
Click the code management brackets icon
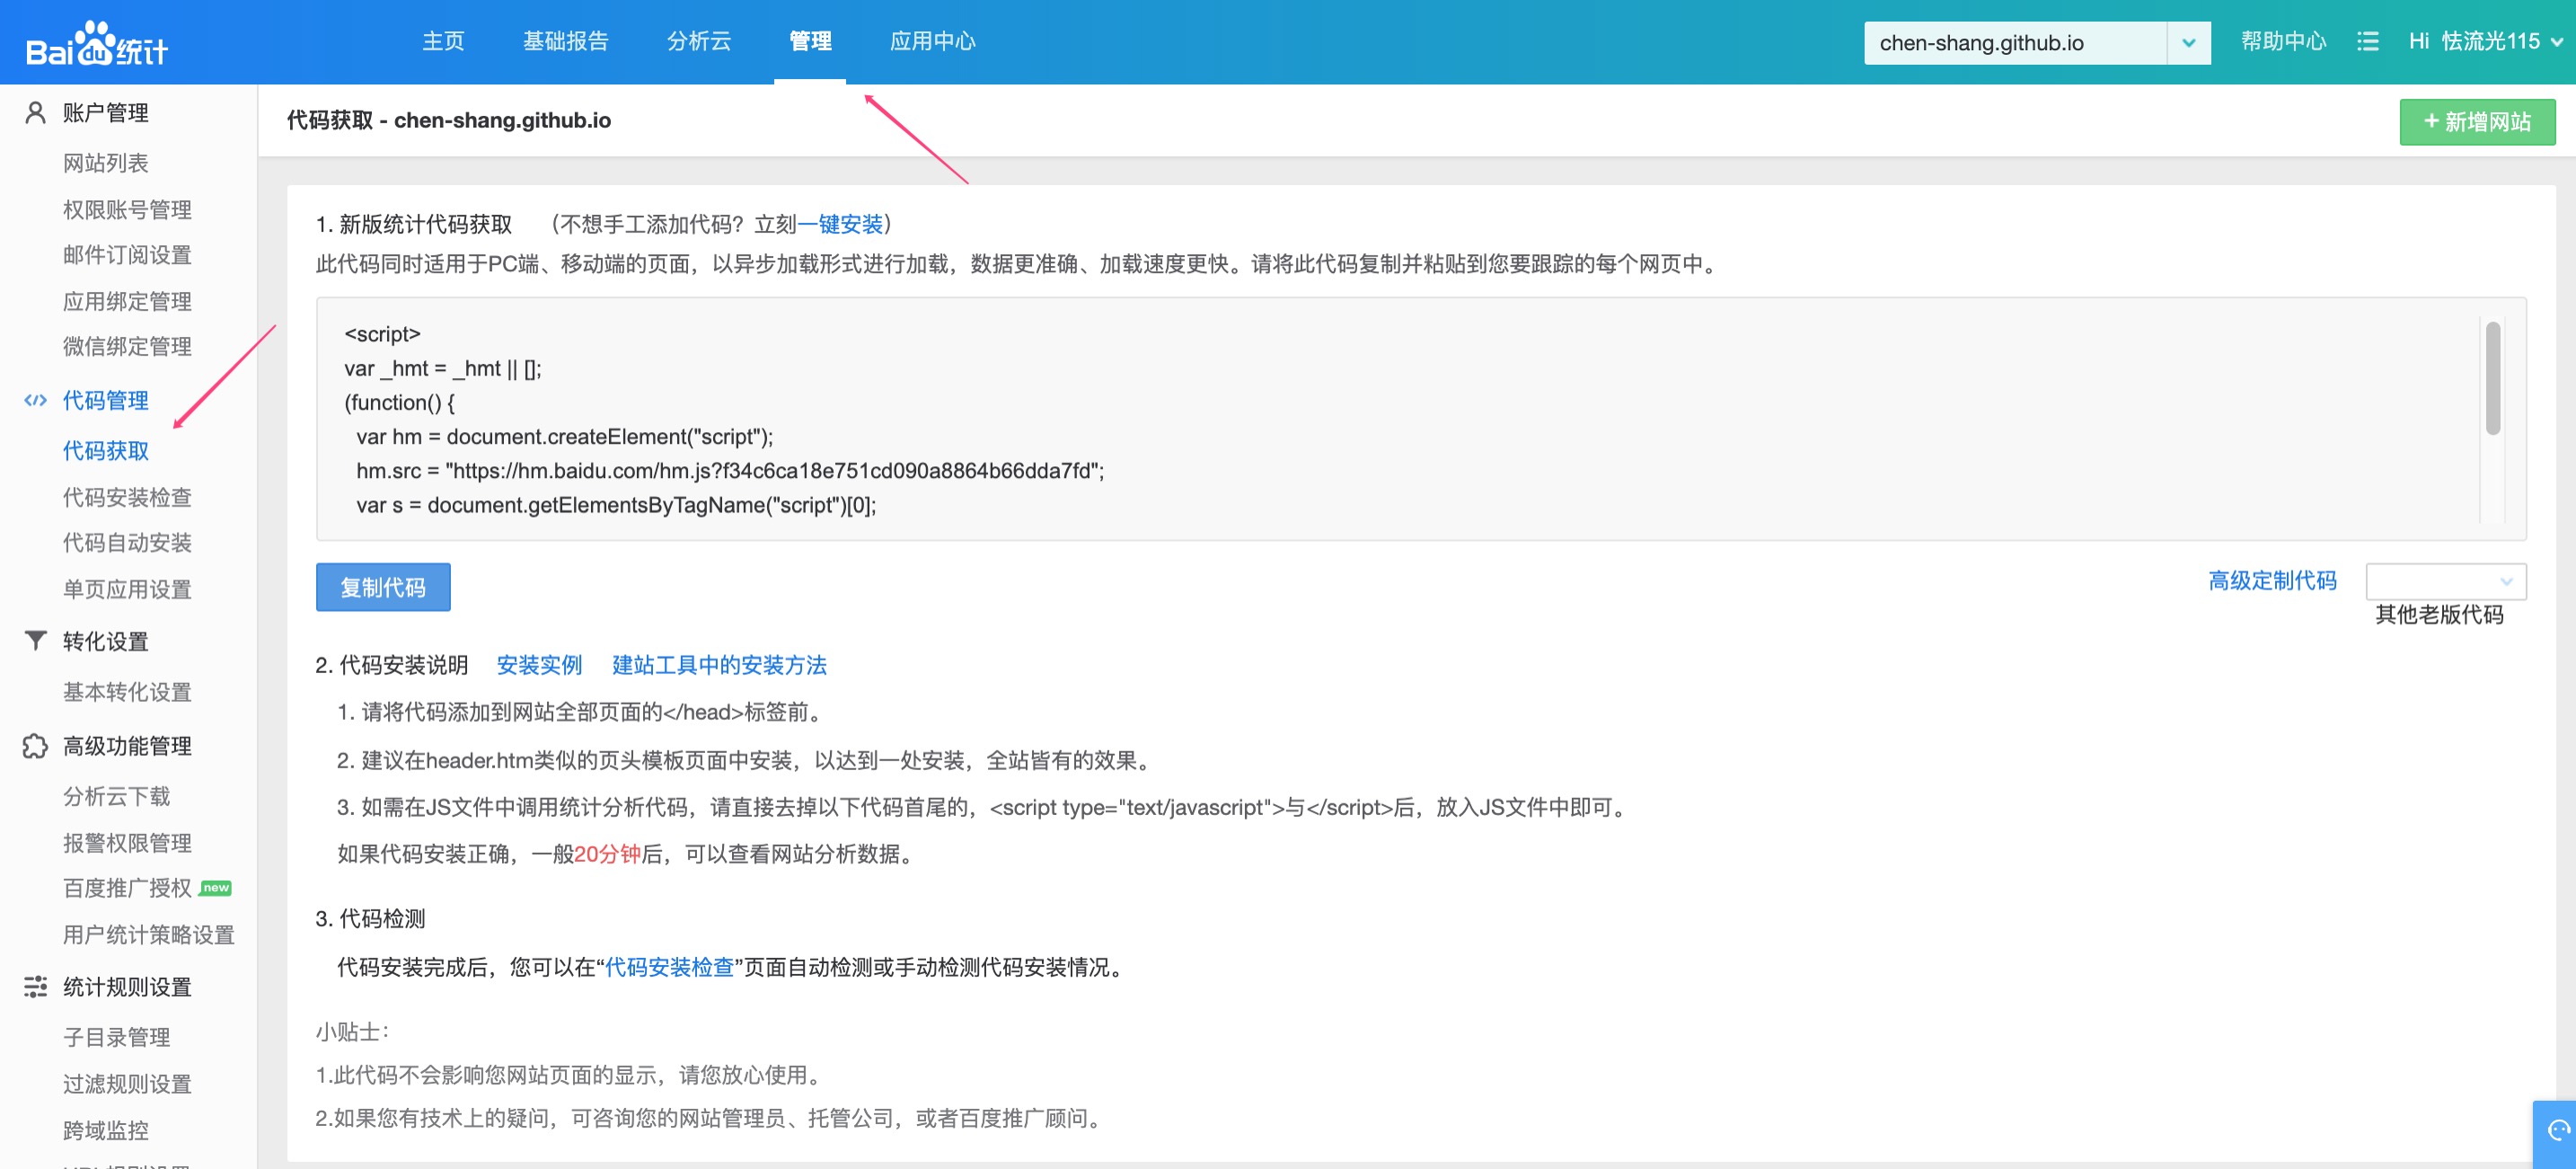[35, 400]
